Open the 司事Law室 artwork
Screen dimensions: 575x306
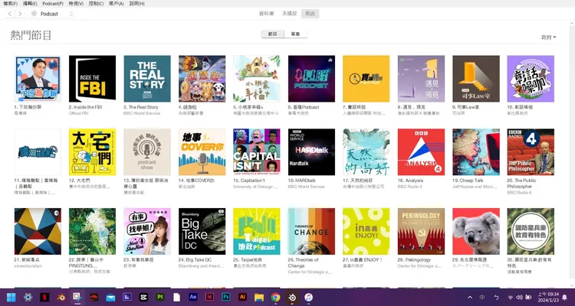pyautogui.click(x=476, y=79)
